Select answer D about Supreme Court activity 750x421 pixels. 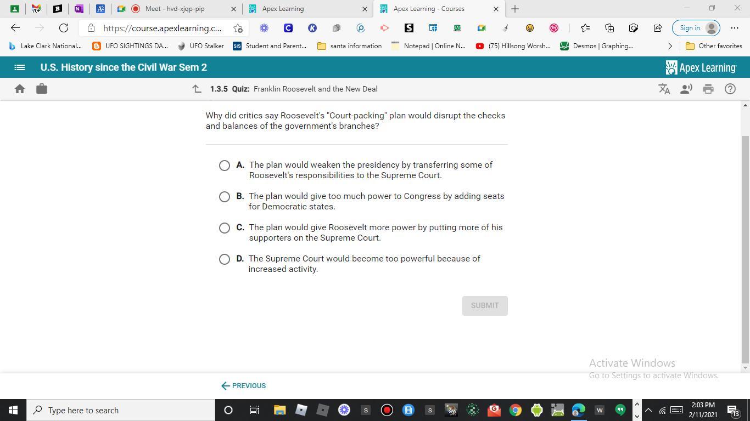(x=225, y=259)
